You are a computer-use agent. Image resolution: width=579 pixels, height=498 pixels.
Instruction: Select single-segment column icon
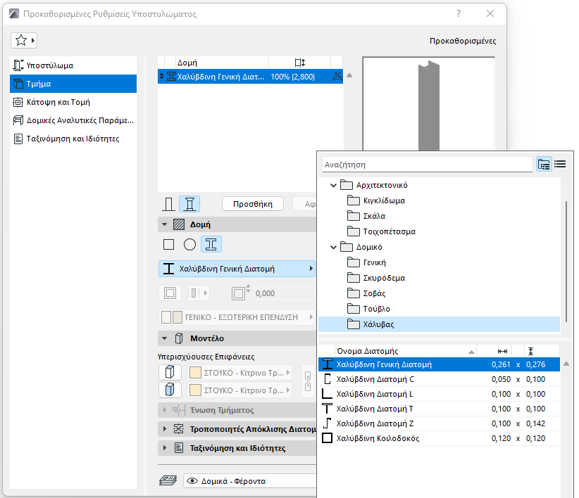click(169, 204)
